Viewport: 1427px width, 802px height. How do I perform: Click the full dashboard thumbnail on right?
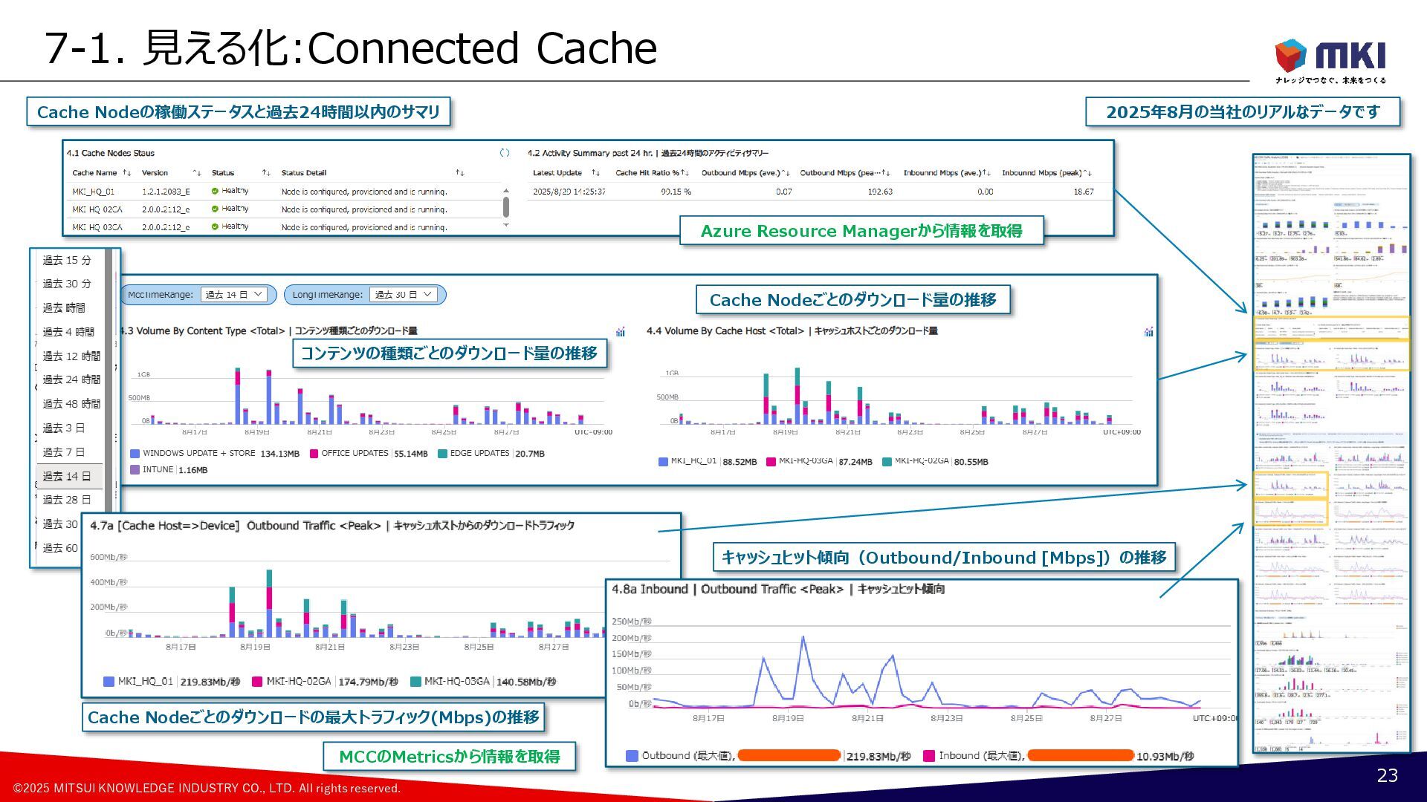point(1331,453)
